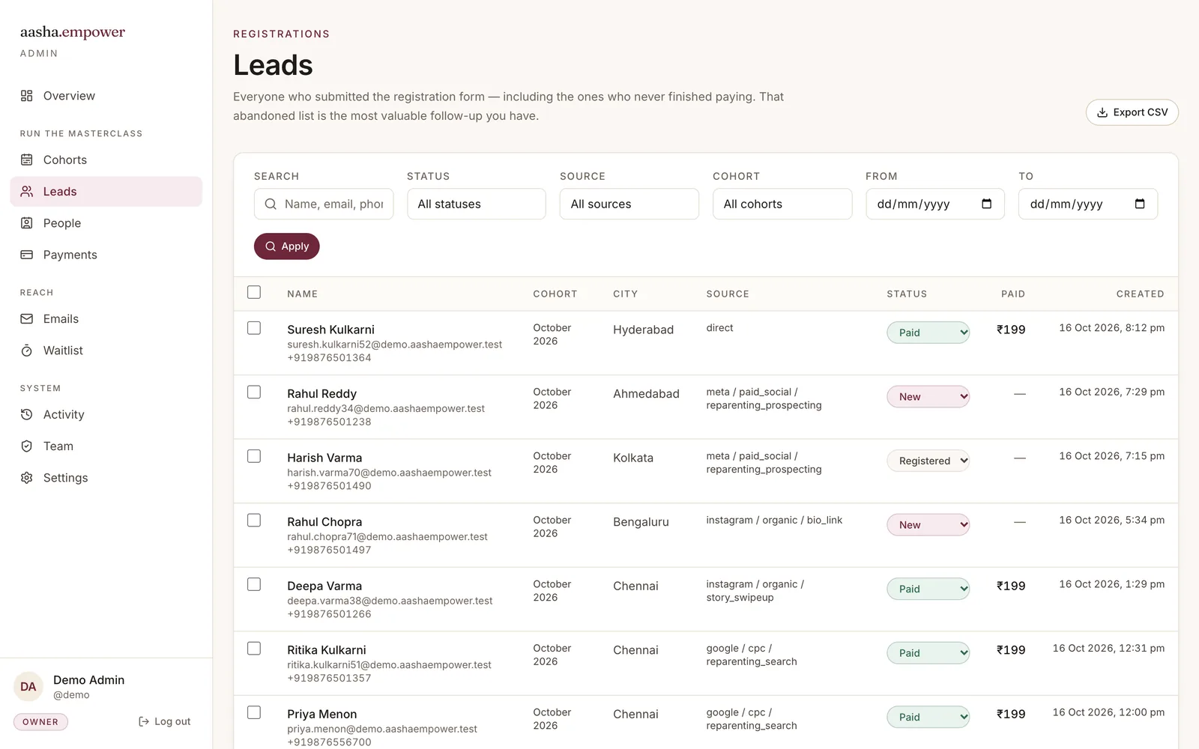The height and width of the screenshot is (749, 1199).
Task: Focus the From date input field
Action: (x=934, y=204)
